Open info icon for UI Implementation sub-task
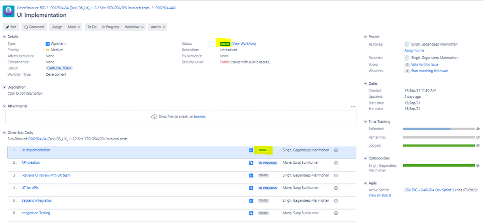This screenshot has height=223, width=483. 336,150
